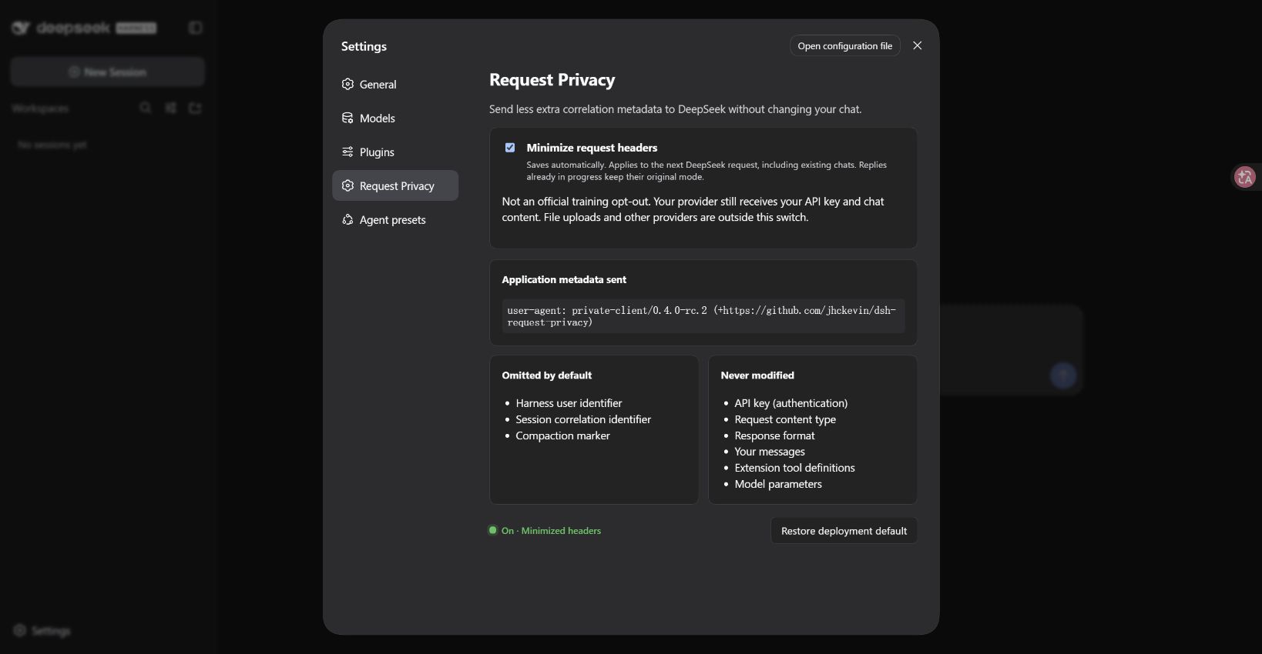Click the new folder icon beside Workspaces
1262x654 pixels.
point(195,108)
